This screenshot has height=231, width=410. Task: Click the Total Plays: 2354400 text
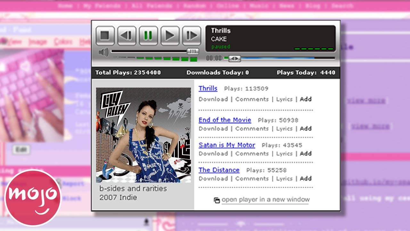pyautogui.click(x=128, y=73)
